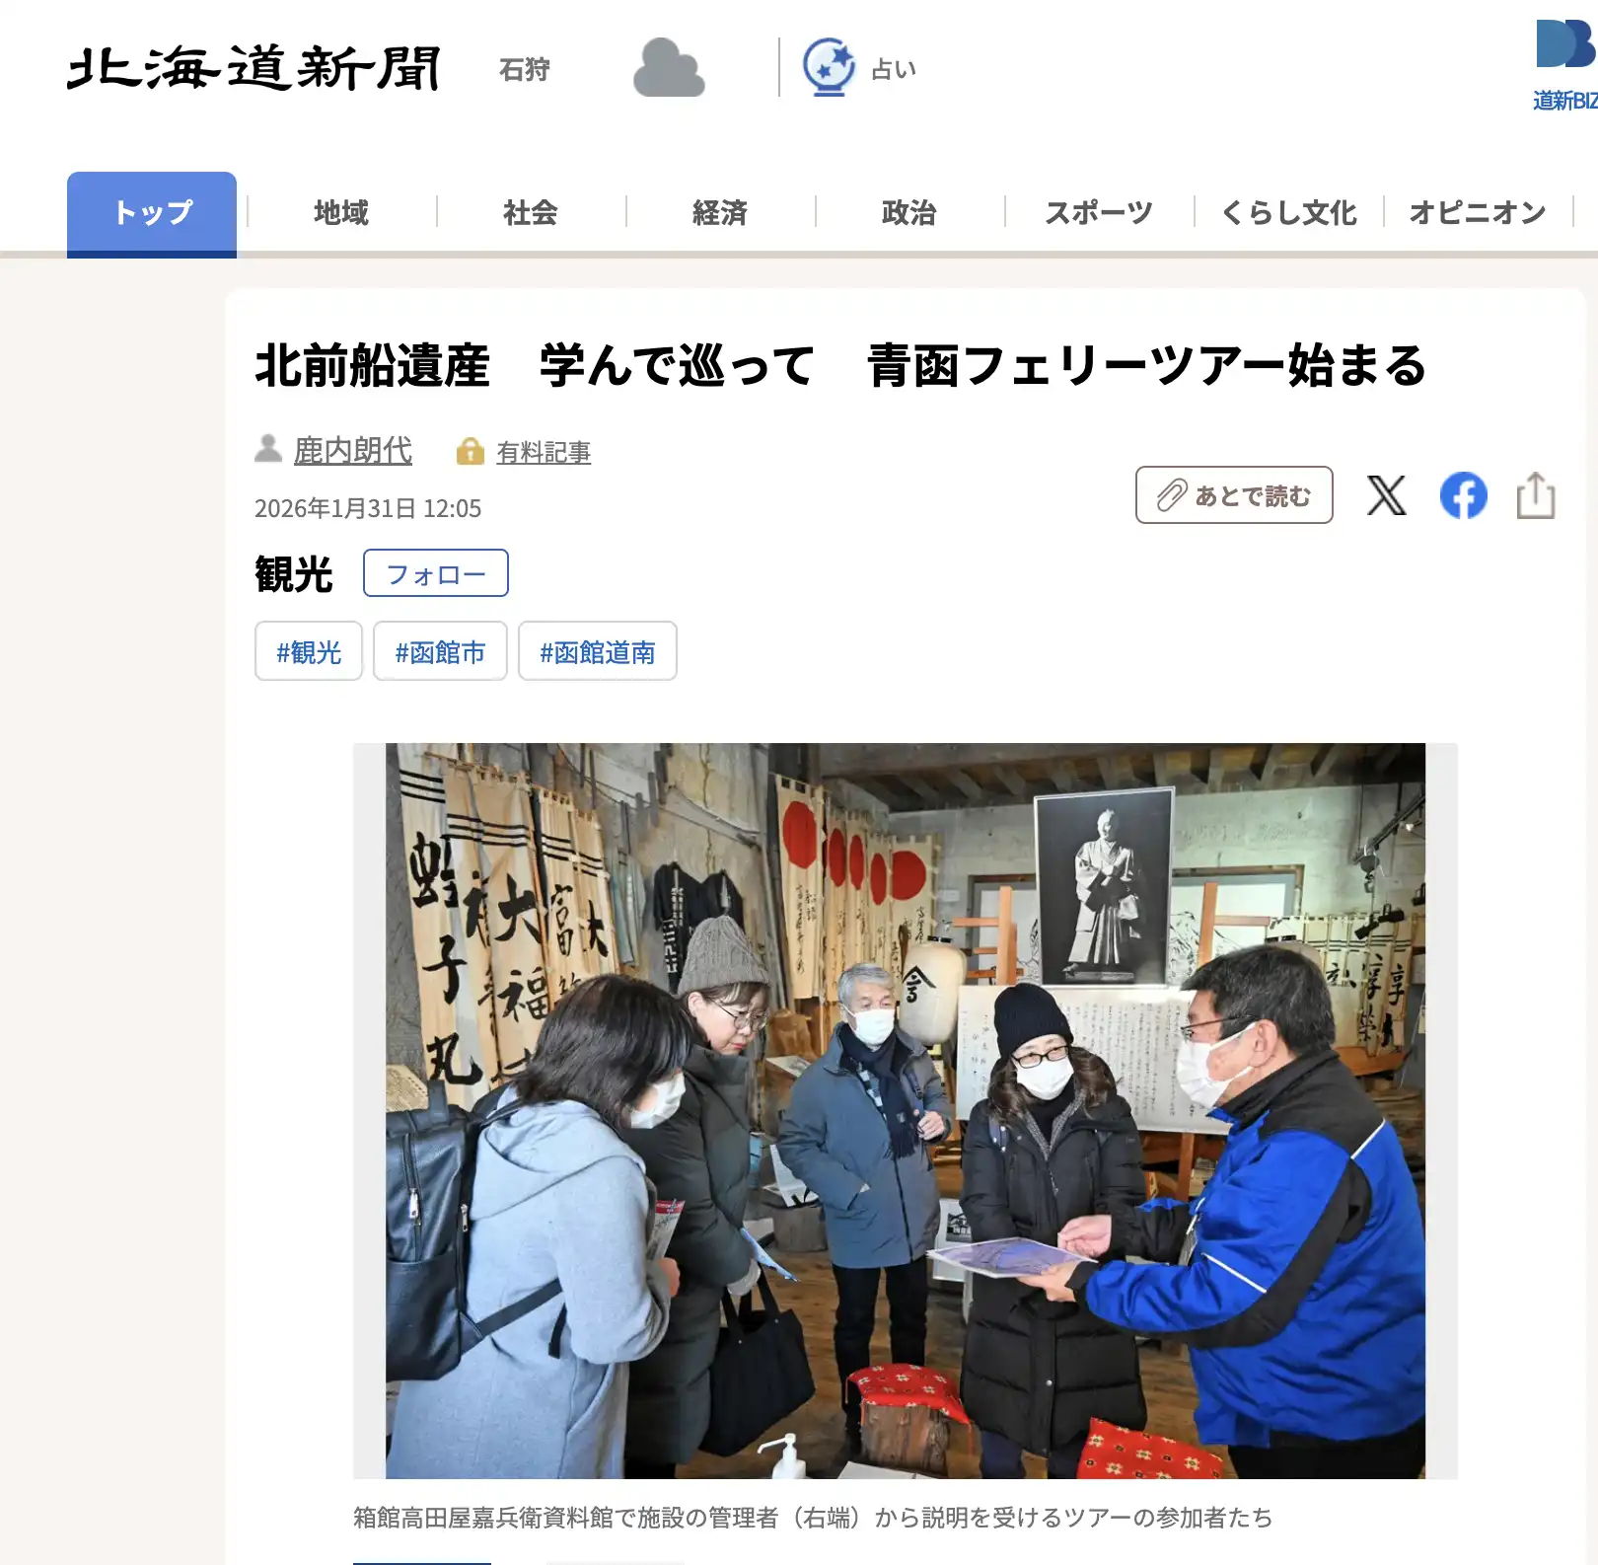The image size is (1598, 1565).
Task: Open the article photo of tour participants
Action: [906, 1111]
